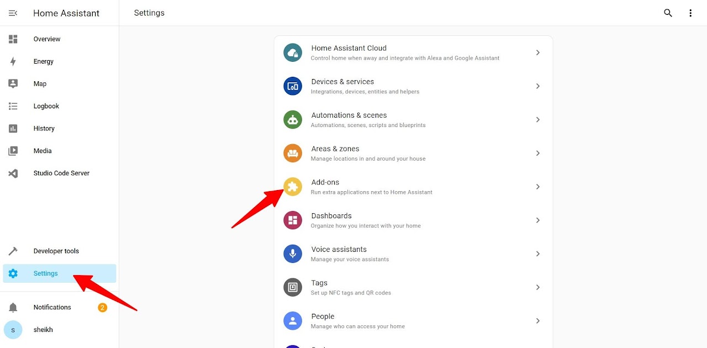707x348 pixels.
Task: Open People settings entry
Action: pos(413,321)
